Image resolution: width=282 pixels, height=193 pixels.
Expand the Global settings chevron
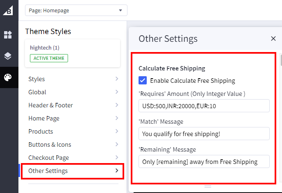coord(117,92)
